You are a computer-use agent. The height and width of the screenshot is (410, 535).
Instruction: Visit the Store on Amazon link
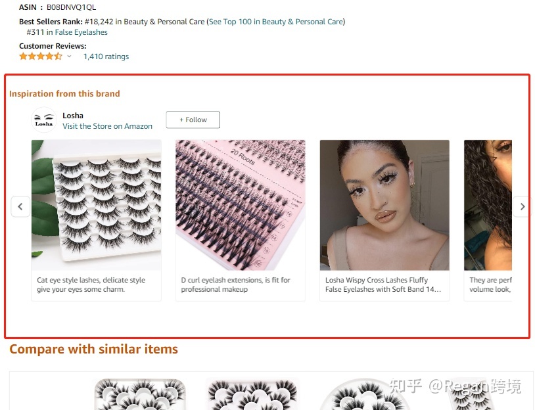coord(107,126)
